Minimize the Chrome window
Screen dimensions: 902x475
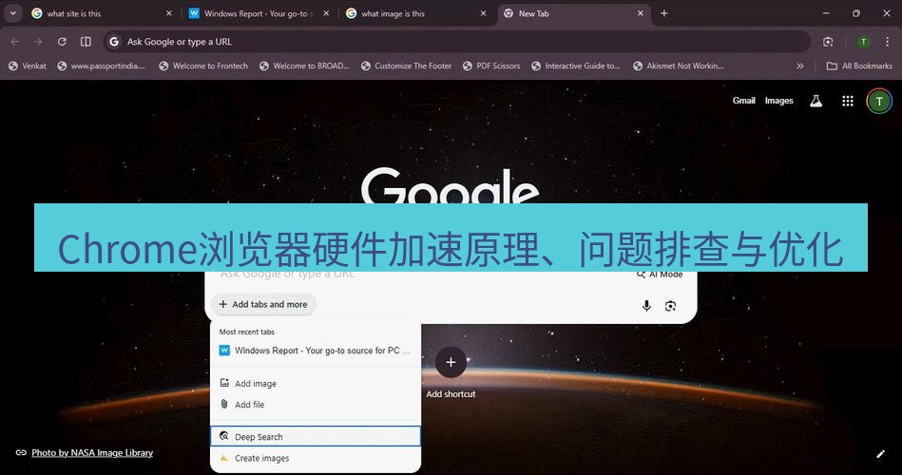click(826, 13)
